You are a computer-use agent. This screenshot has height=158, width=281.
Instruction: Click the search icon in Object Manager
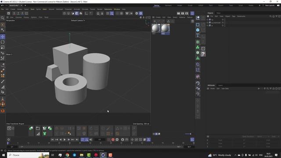click(270, 16)
